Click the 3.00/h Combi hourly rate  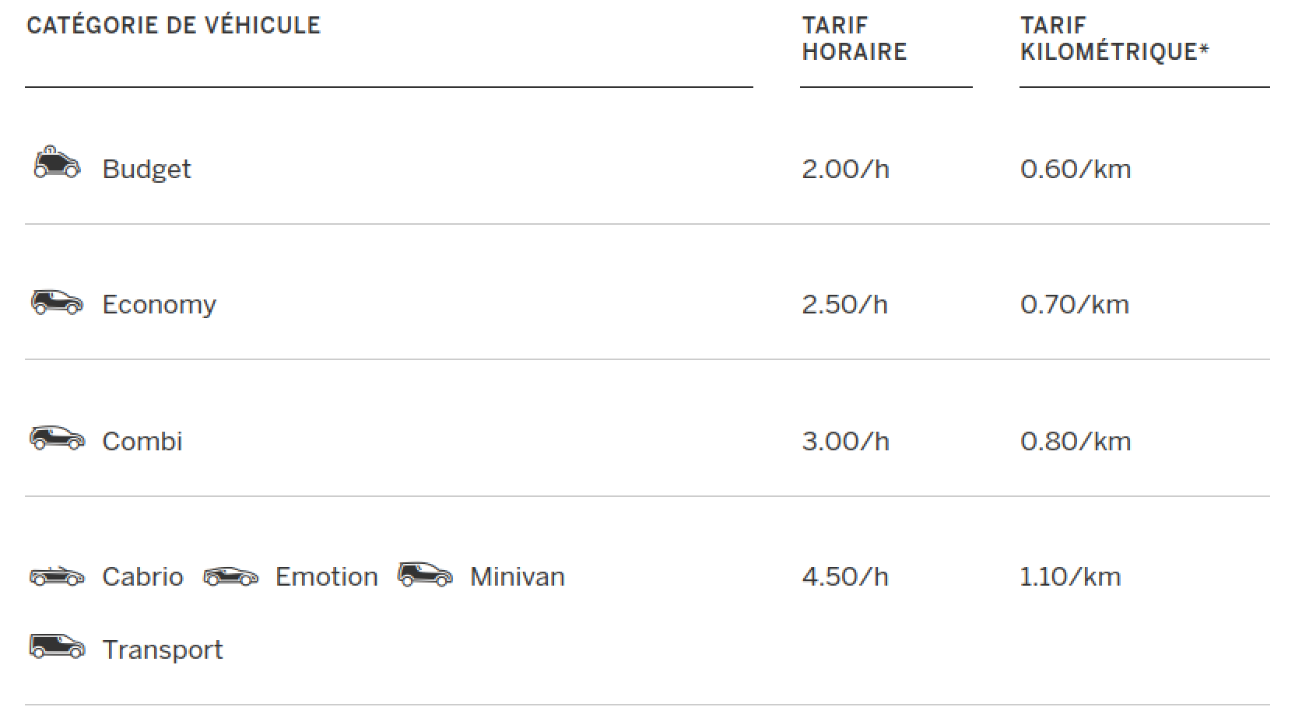pos(845,441)
